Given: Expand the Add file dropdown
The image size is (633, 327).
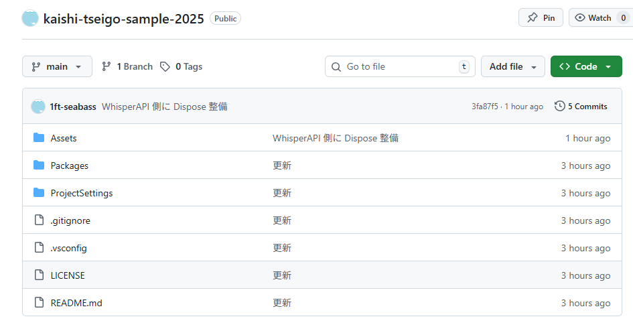Looking at the screenshot, I should 512,66.
